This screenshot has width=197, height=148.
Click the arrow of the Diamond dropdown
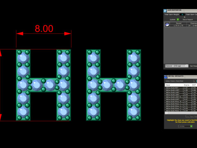[187, 66]
